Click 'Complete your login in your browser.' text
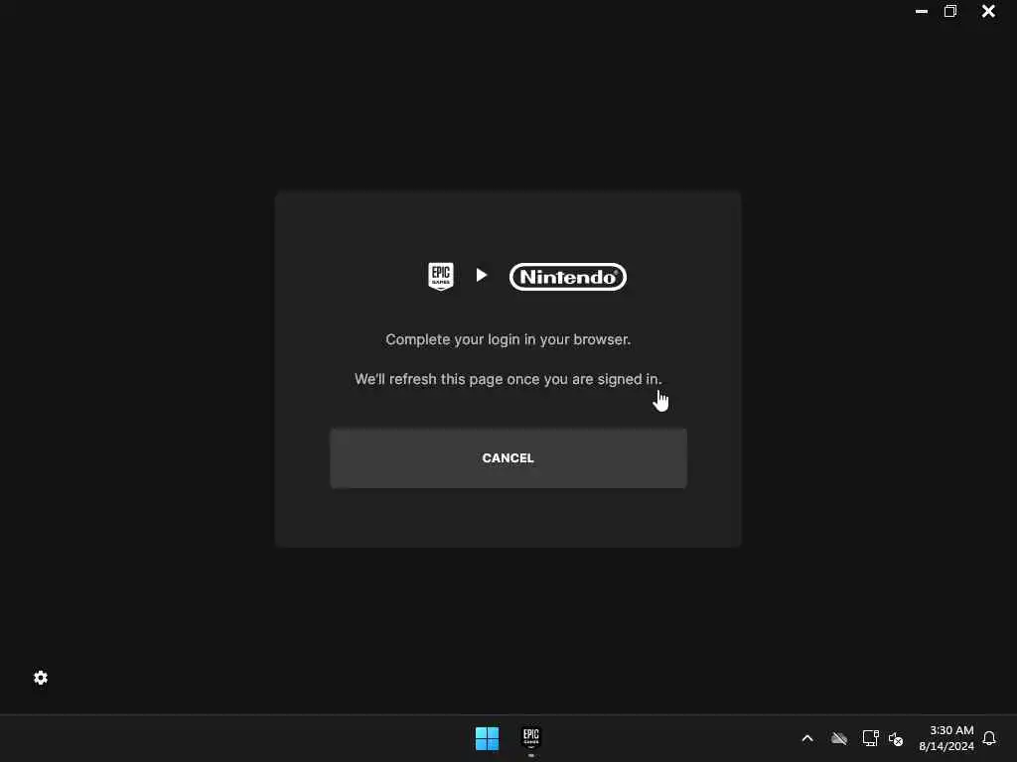This screenshot has width=1017, height=762. [x=508, y=339]
